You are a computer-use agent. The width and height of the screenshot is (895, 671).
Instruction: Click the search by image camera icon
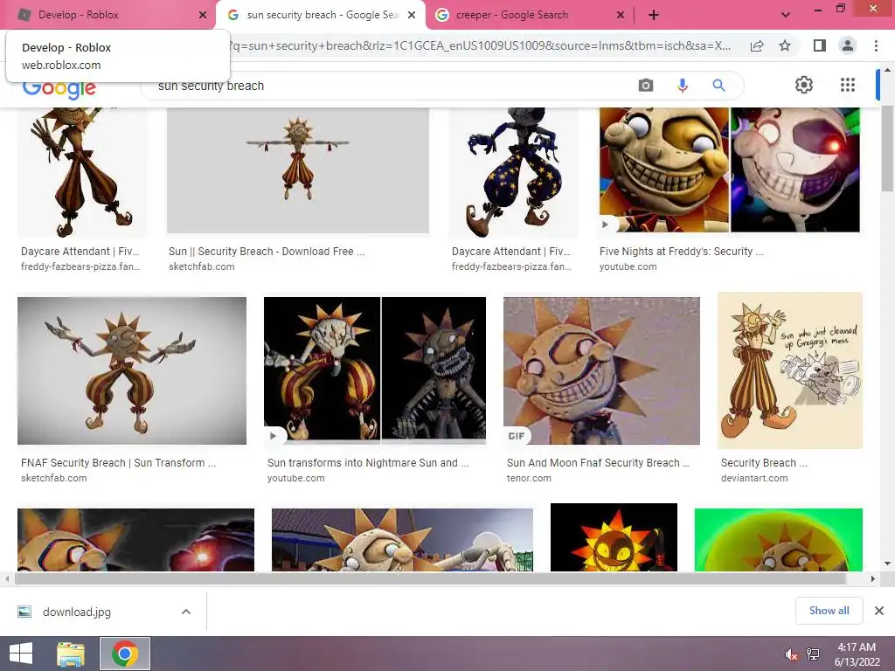coord(646,86)
